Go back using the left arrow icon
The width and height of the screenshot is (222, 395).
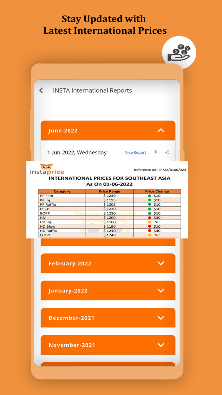click(41, 90)
